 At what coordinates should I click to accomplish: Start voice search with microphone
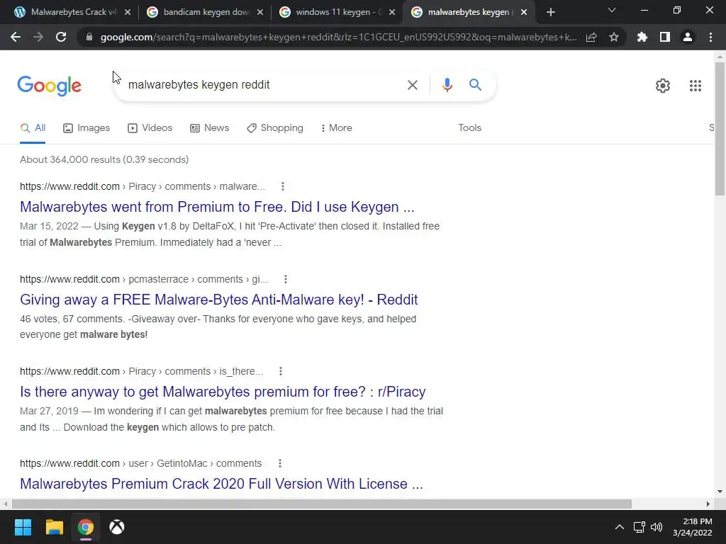pos(447,85)
